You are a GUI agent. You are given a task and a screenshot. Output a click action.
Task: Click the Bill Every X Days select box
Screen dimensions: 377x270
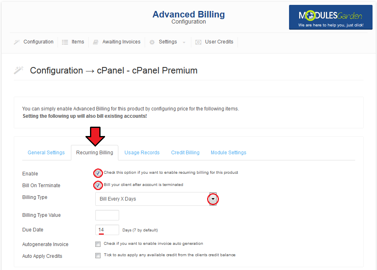click(x=156, y=199)
